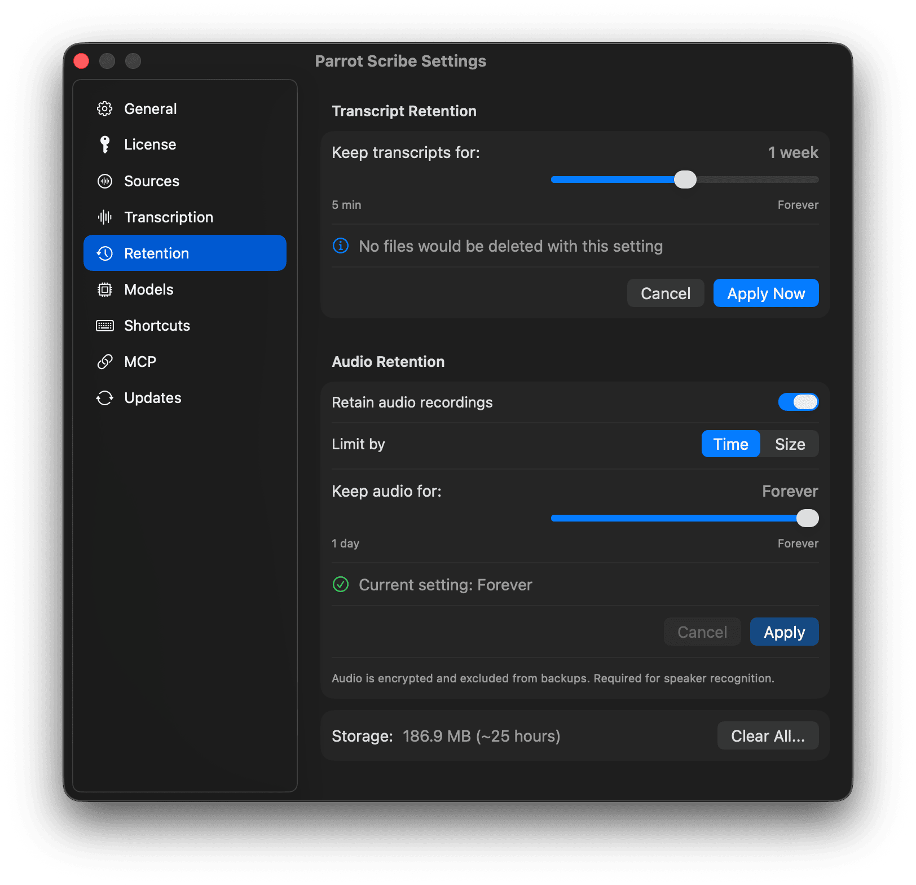The height and width of the screenshot is (885, 916).
Task: Select Time in the Limit by control
Action: [x=730, y=444]
